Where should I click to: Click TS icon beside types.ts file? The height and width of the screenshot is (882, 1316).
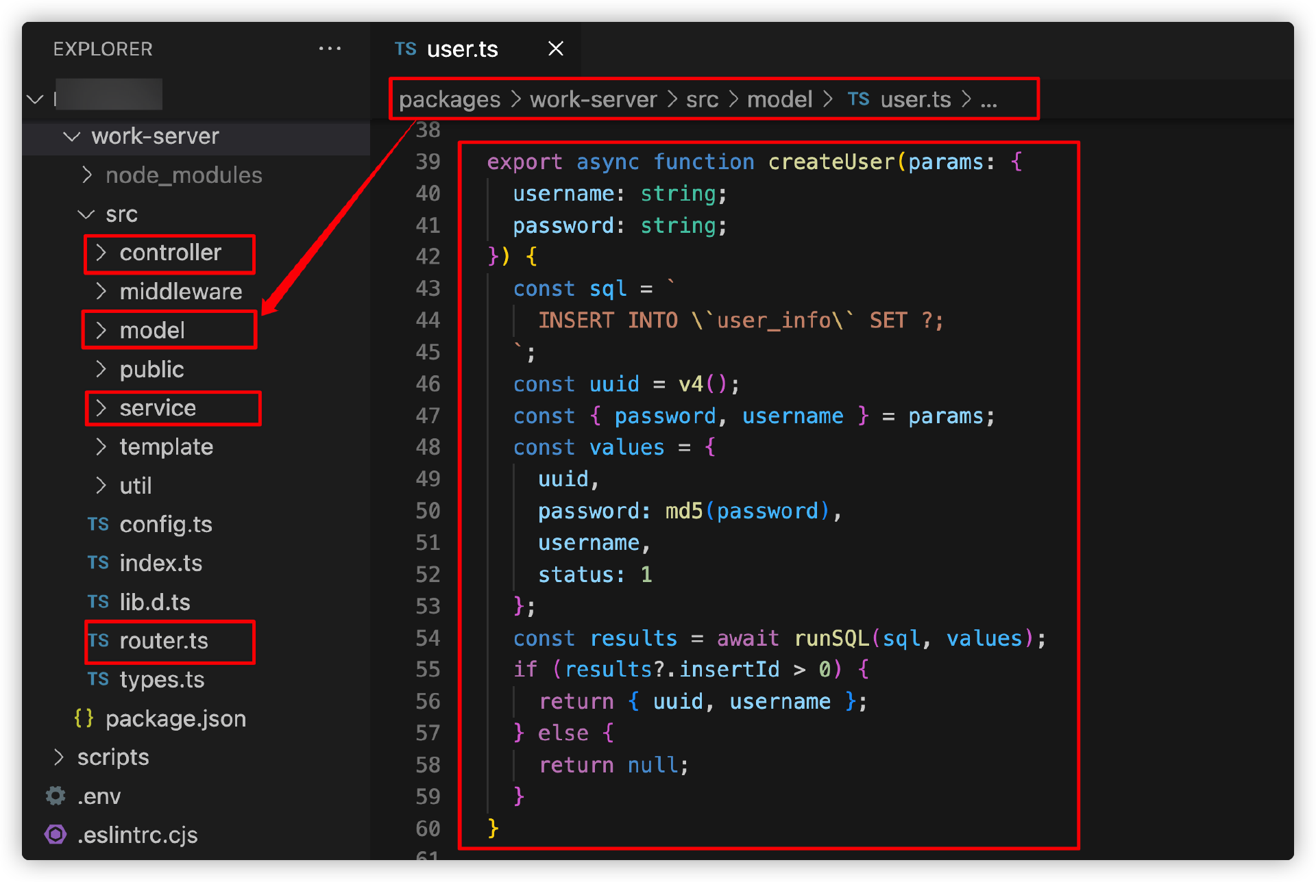[x=98, y=679]
